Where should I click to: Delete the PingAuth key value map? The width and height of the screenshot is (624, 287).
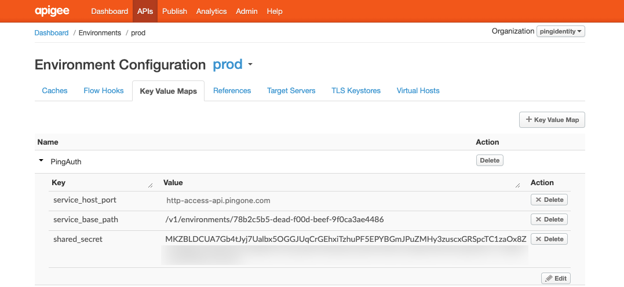[x=490, y=160]
